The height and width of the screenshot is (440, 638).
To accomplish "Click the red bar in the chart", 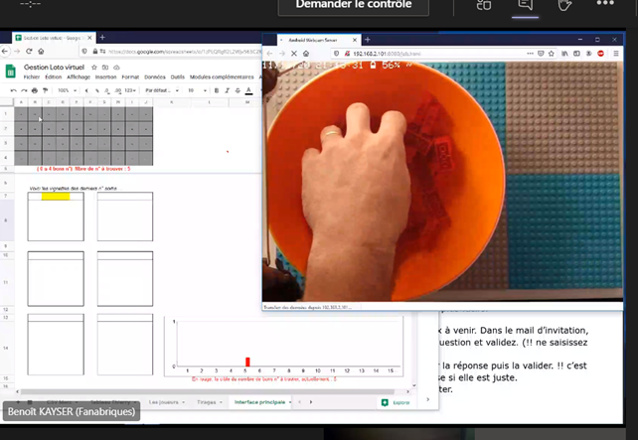I will pos(247,362).
